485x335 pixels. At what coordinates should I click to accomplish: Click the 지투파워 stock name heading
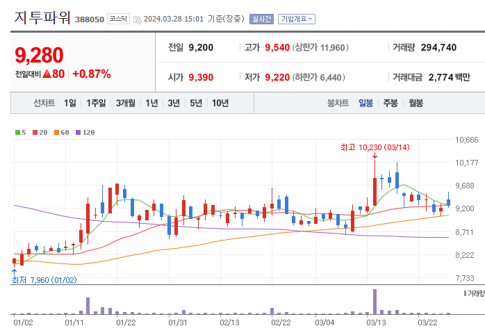(42, 17)
